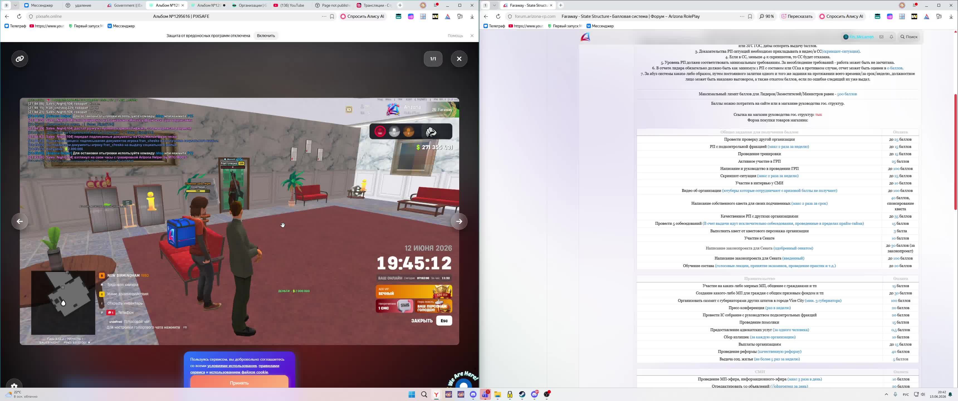
Task: Open new tab in right browser window
Action: [560, 5]
